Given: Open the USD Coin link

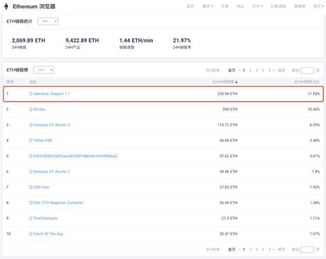Looking at the screenshot, I should tap(41, 187).
